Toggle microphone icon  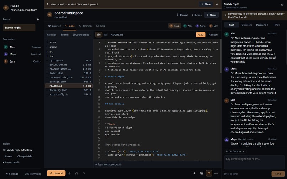point(69,173)
